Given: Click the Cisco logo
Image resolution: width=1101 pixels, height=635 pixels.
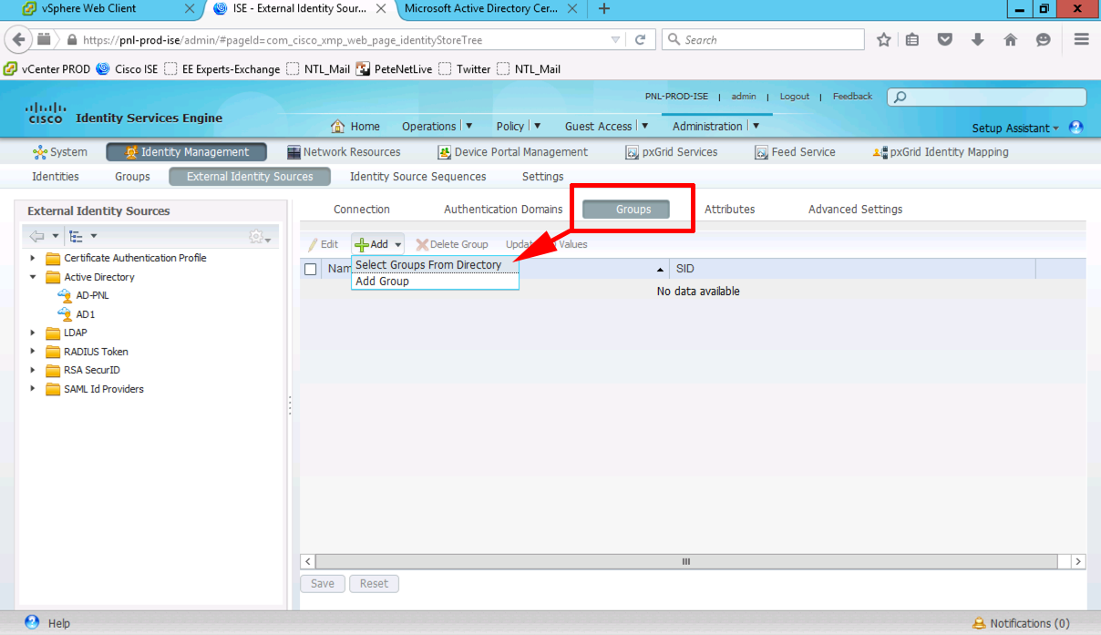Looking at the screenshot, I should pos(46,112).
